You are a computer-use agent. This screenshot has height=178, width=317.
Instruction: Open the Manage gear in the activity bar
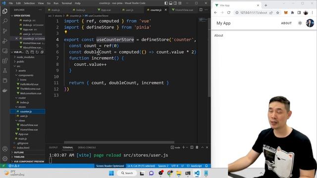click(x=5, y=159)
